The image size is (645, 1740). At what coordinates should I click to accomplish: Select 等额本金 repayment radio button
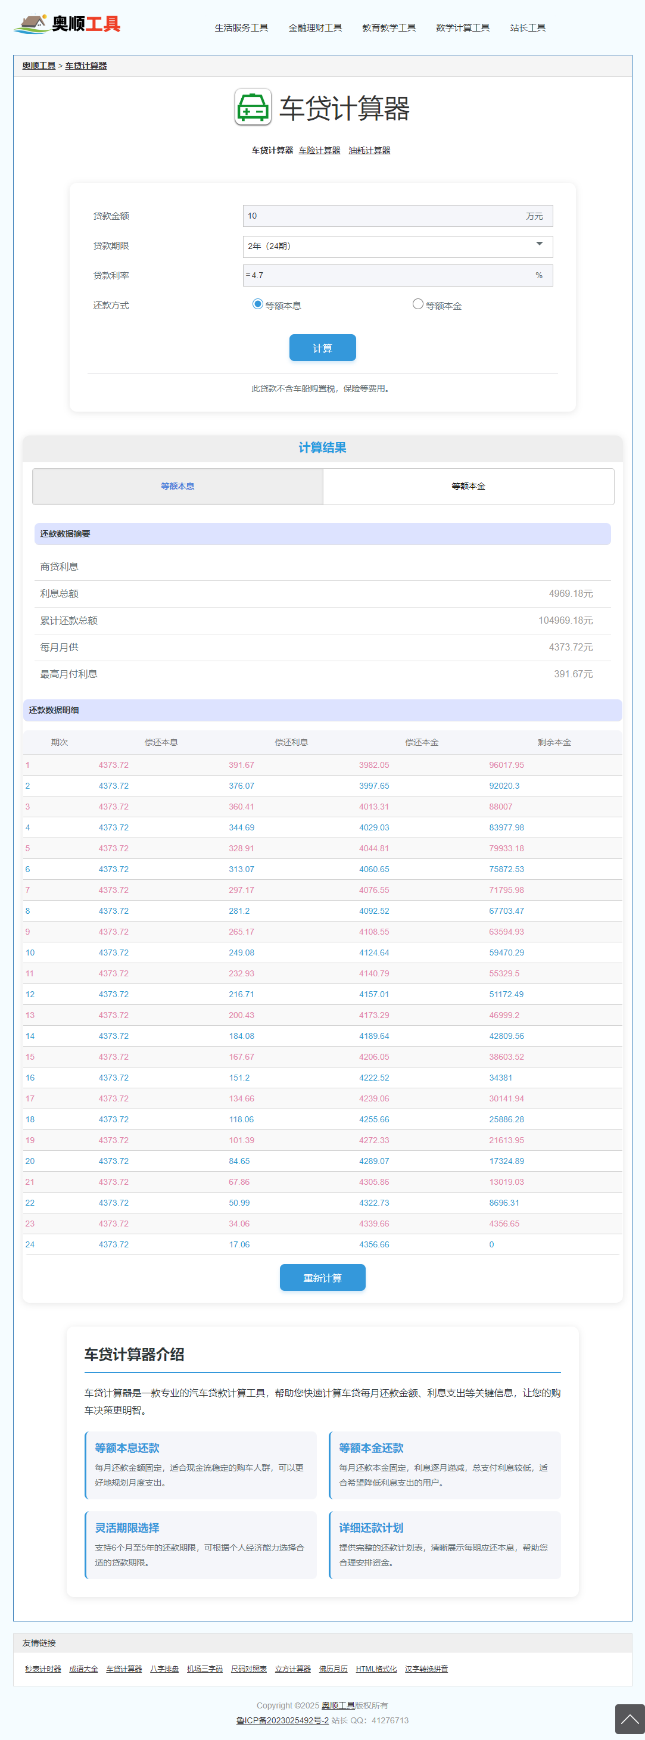coord(417,304)
